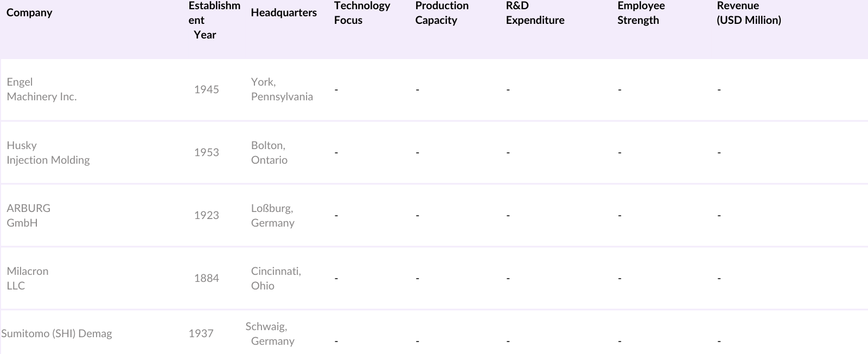
Task: Select the Employee Strength column header
Action: [641, 13]
